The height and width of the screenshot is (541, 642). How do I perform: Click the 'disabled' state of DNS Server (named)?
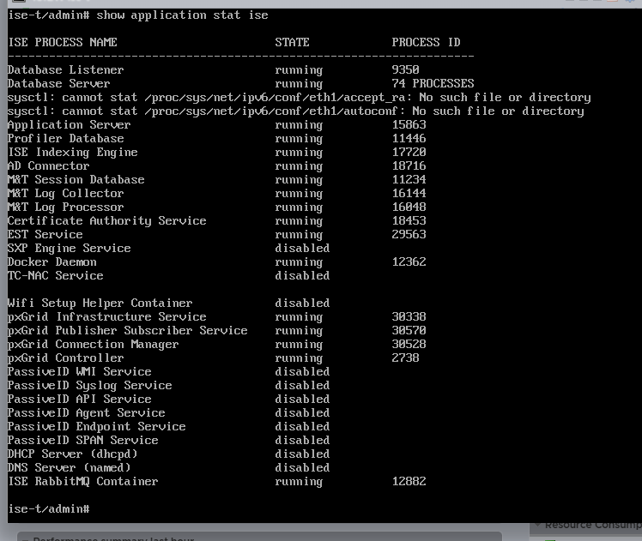click(x=302, y=468)
